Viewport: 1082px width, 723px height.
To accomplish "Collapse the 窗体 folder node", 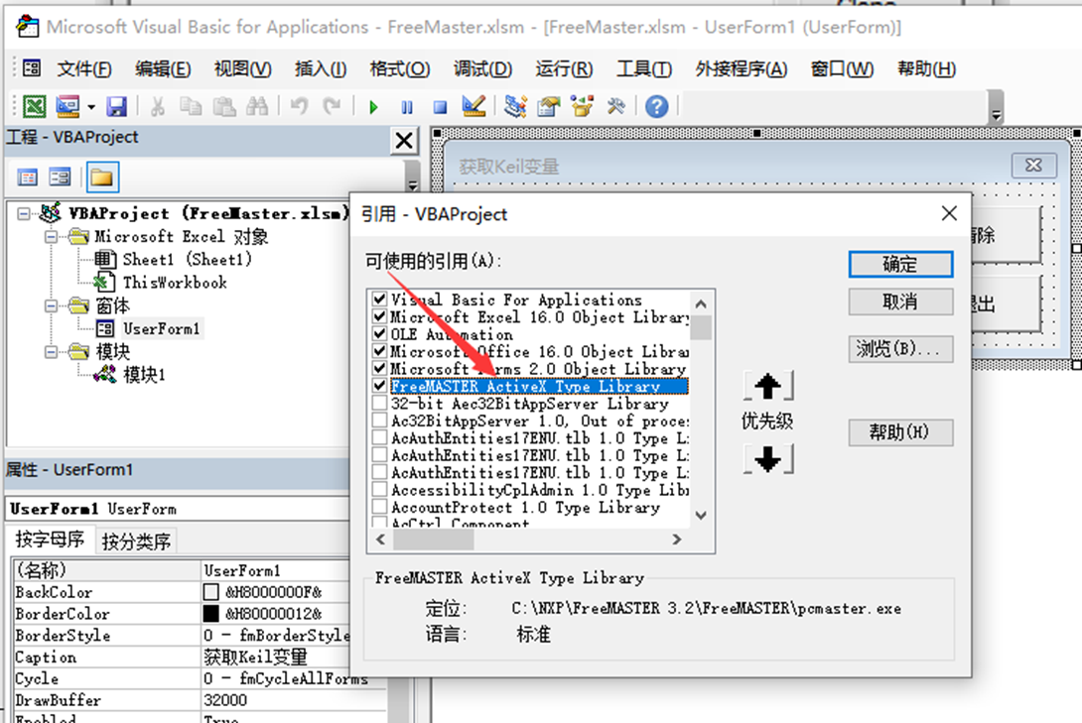I will click(x=51, y=305).
